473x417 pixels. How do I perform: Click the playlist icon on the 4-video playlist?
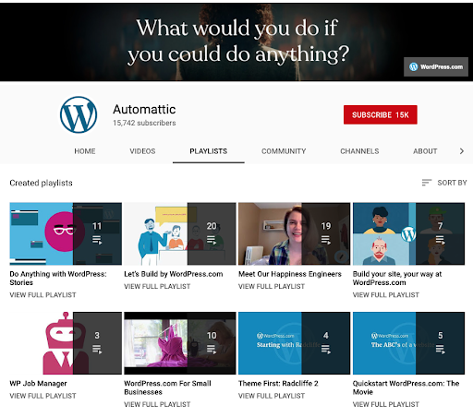click(326, 350)
